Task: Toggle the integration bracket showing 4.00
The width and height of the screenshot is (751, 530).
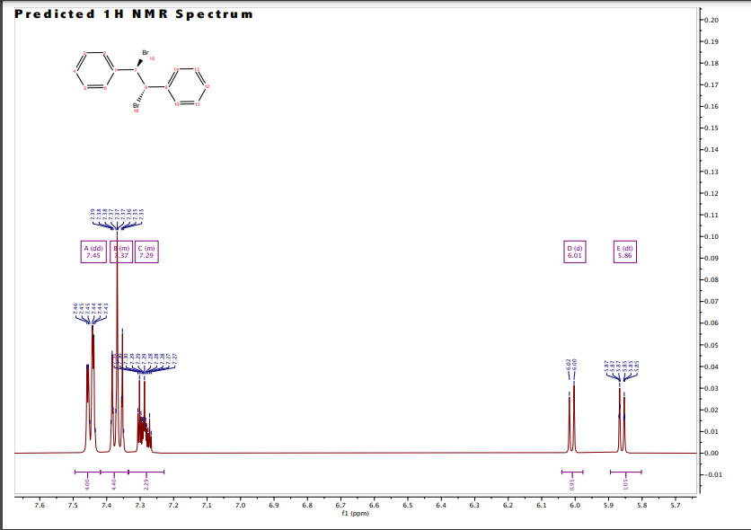Action: [87, 471]
